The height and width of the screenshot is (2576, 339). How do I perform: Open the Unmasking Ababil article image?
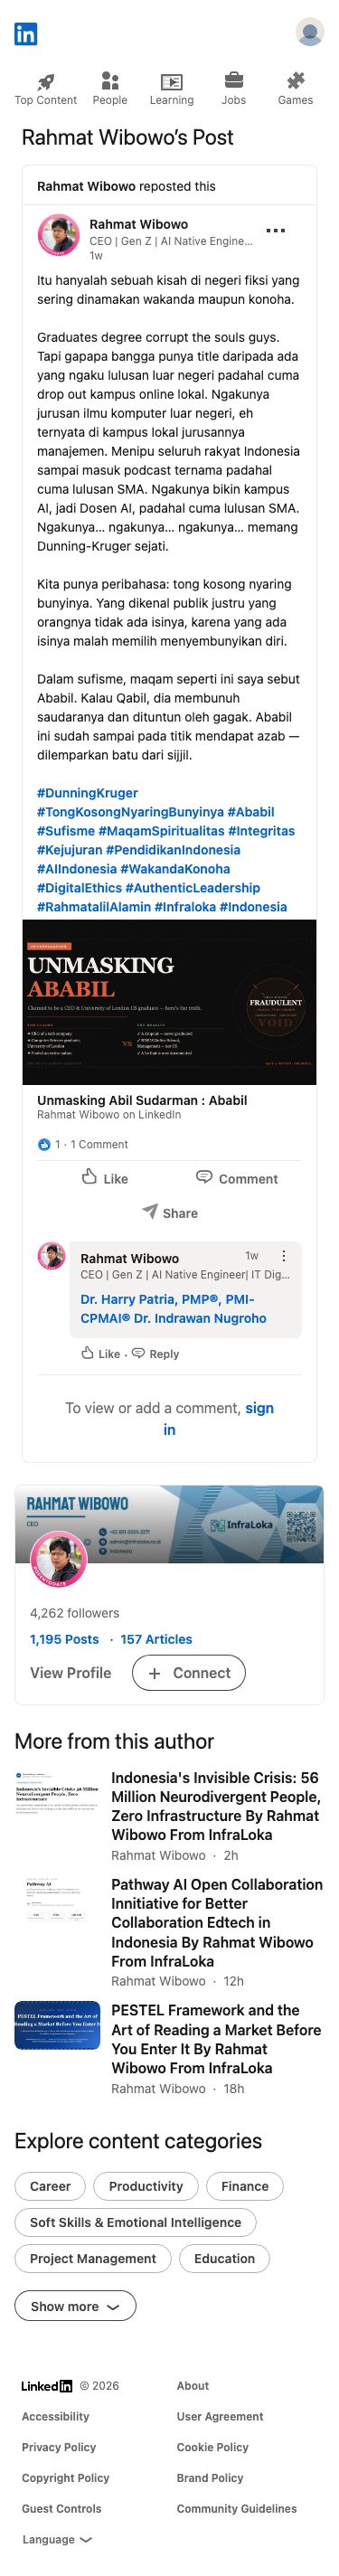pos(169,1002)
